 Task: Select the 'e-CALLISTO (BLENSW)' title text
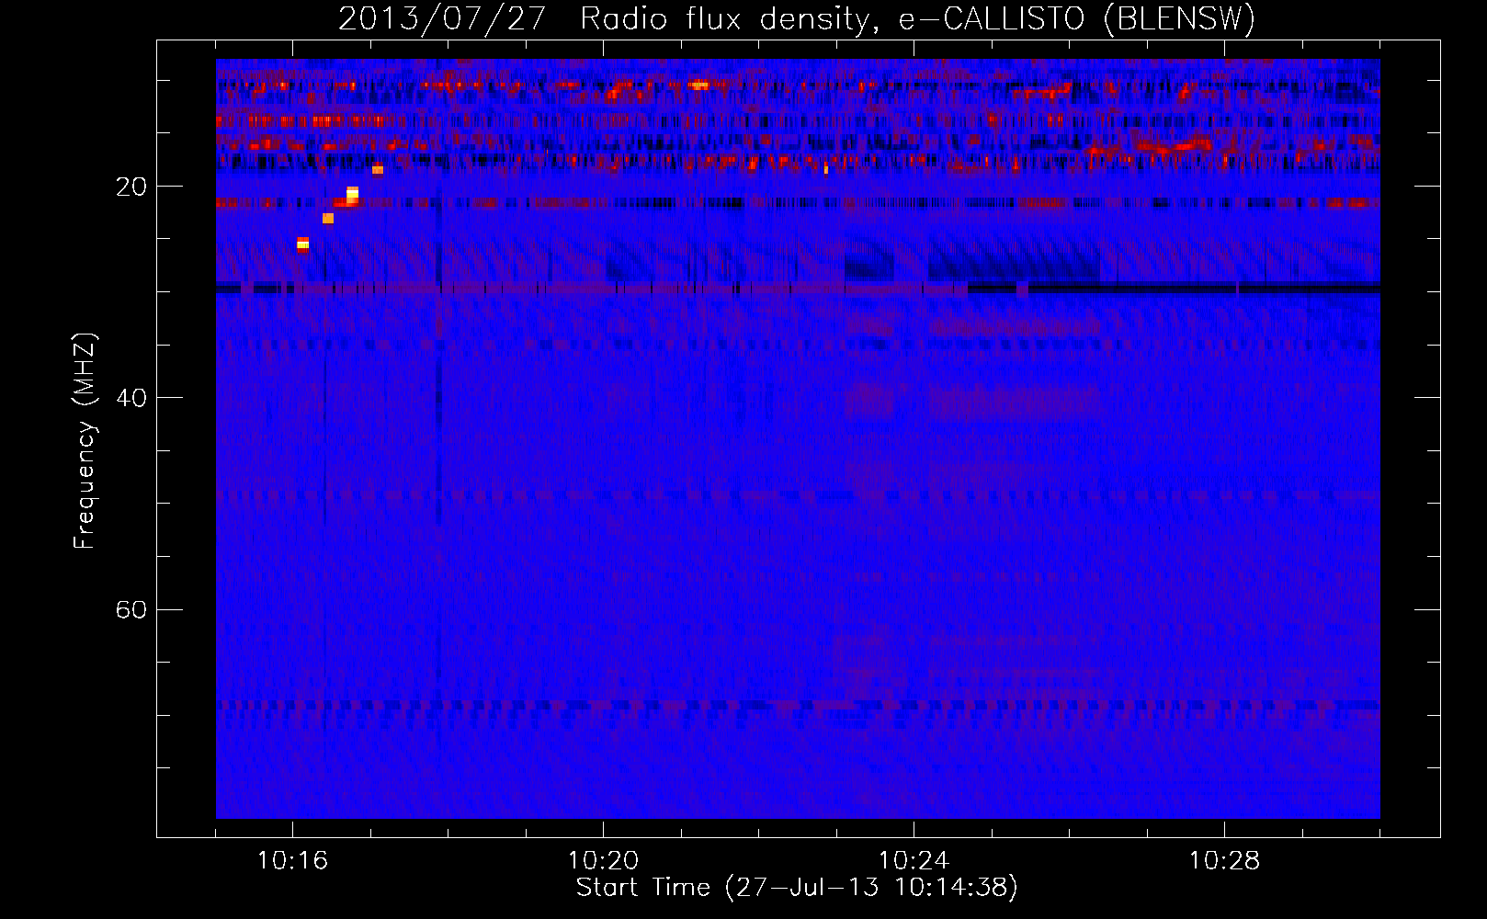click(1076, 19)
